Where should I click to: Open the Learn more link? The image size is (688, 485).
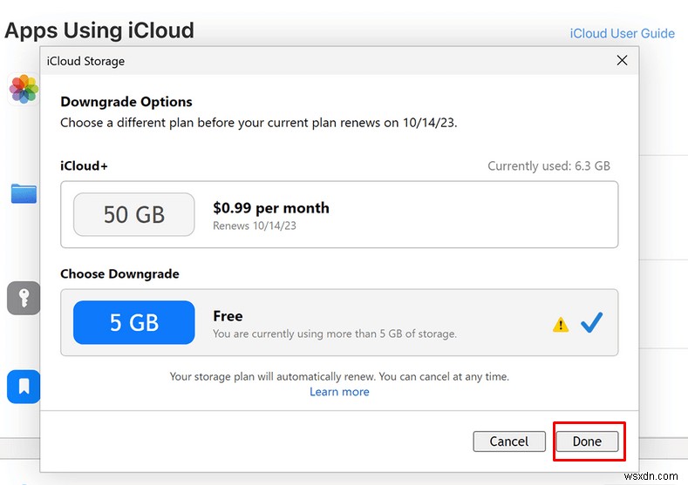pos(339,392)
